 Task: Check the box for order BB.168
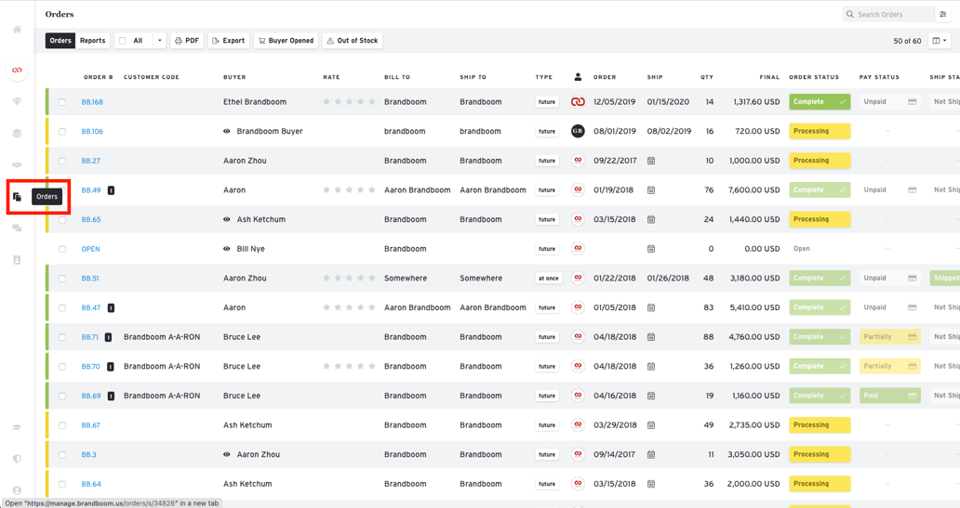point(62,102)
